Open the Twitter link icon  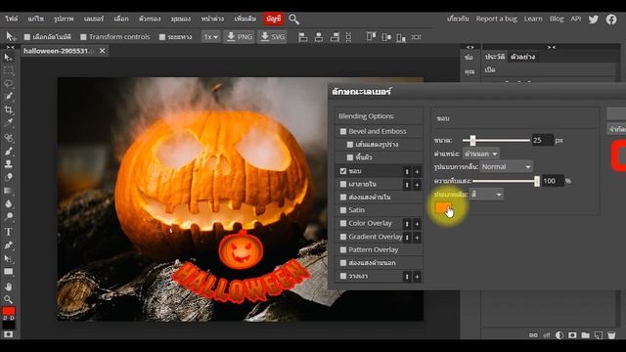pyautogui.click(x=594, y=20)
